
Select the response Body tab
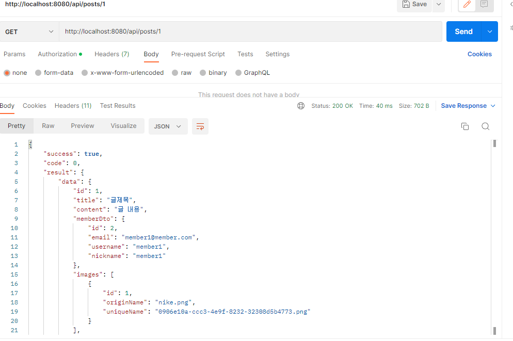coord(7,106)
